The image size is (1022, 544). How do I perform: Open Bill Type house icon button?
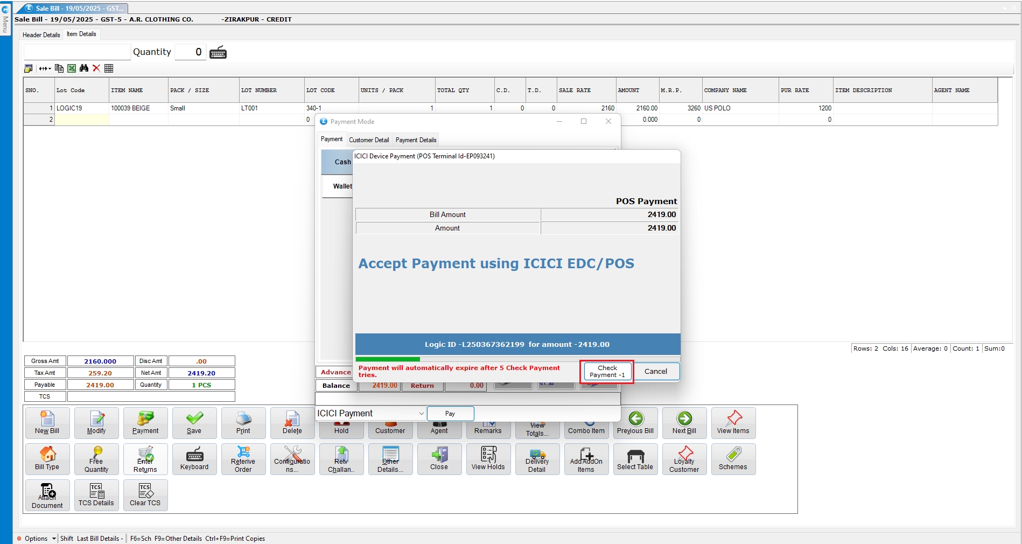coord(47,459)
